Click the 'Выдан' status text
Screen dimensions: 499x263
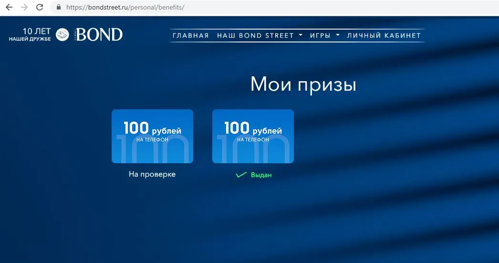(x=261, y=175)
